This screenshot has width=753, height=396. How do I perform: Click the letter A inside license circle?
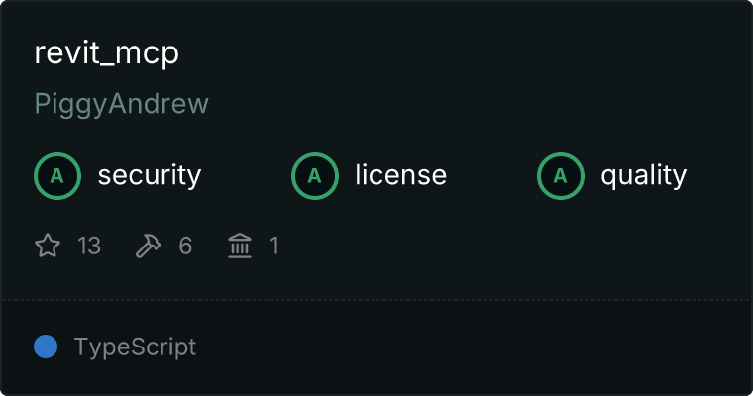coord(314,176)
